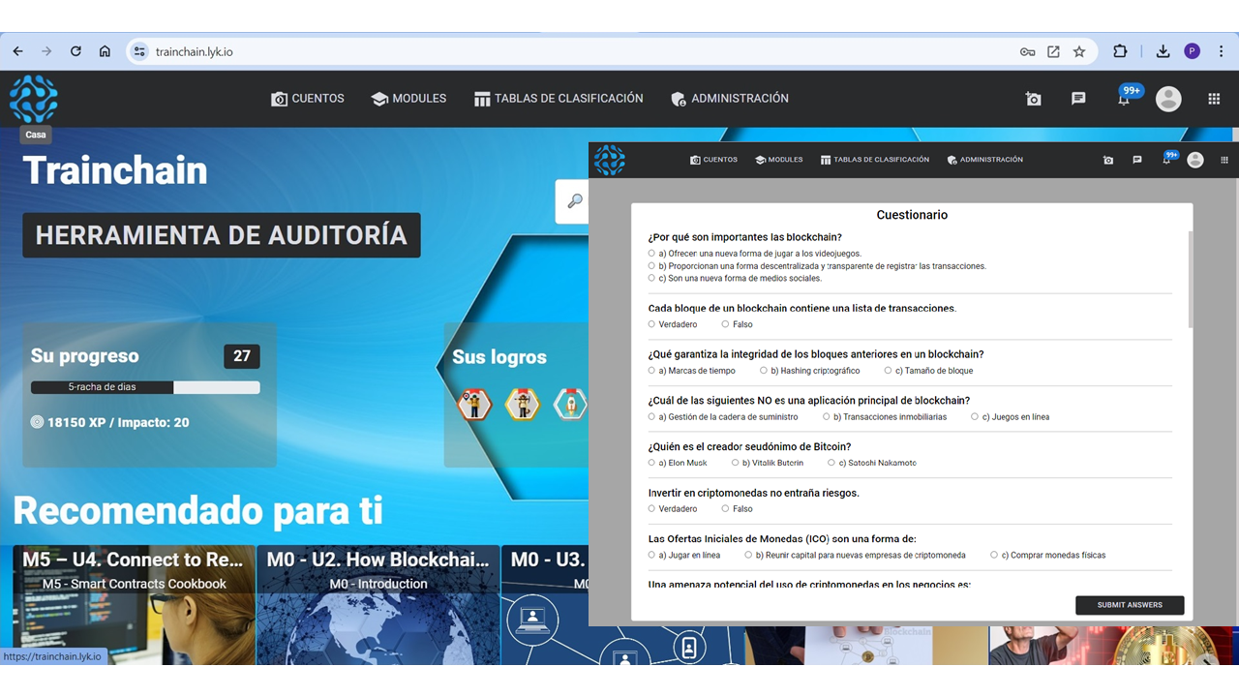Open MODULES in the questionnaire window navbar
Viewport: 1239px width, 697px height.
[x=778, y=160]
